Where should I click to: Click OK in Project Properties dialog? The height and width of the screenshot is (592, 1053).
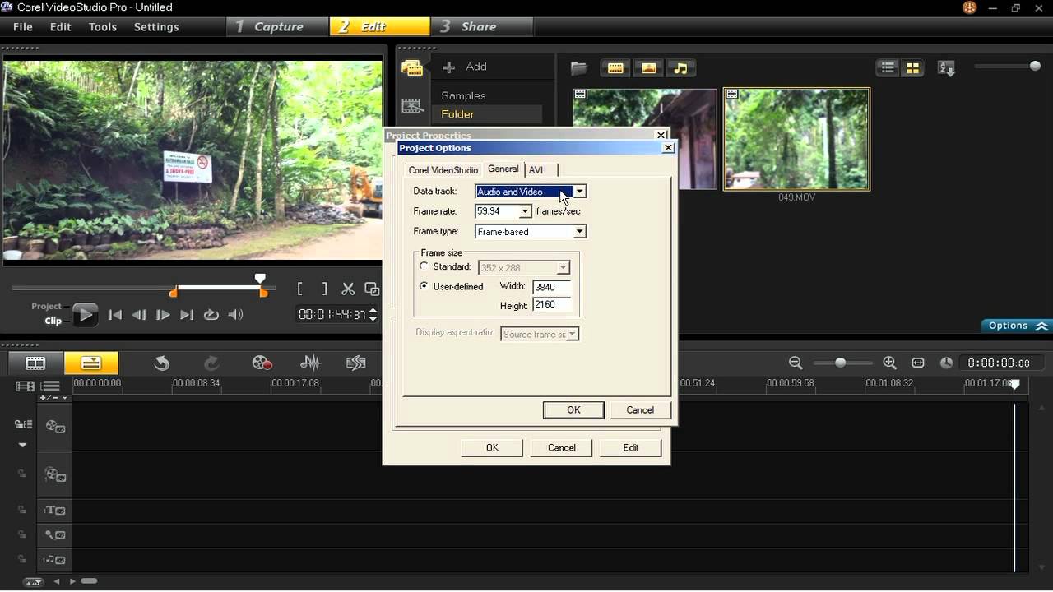click(x=492, y=447)
